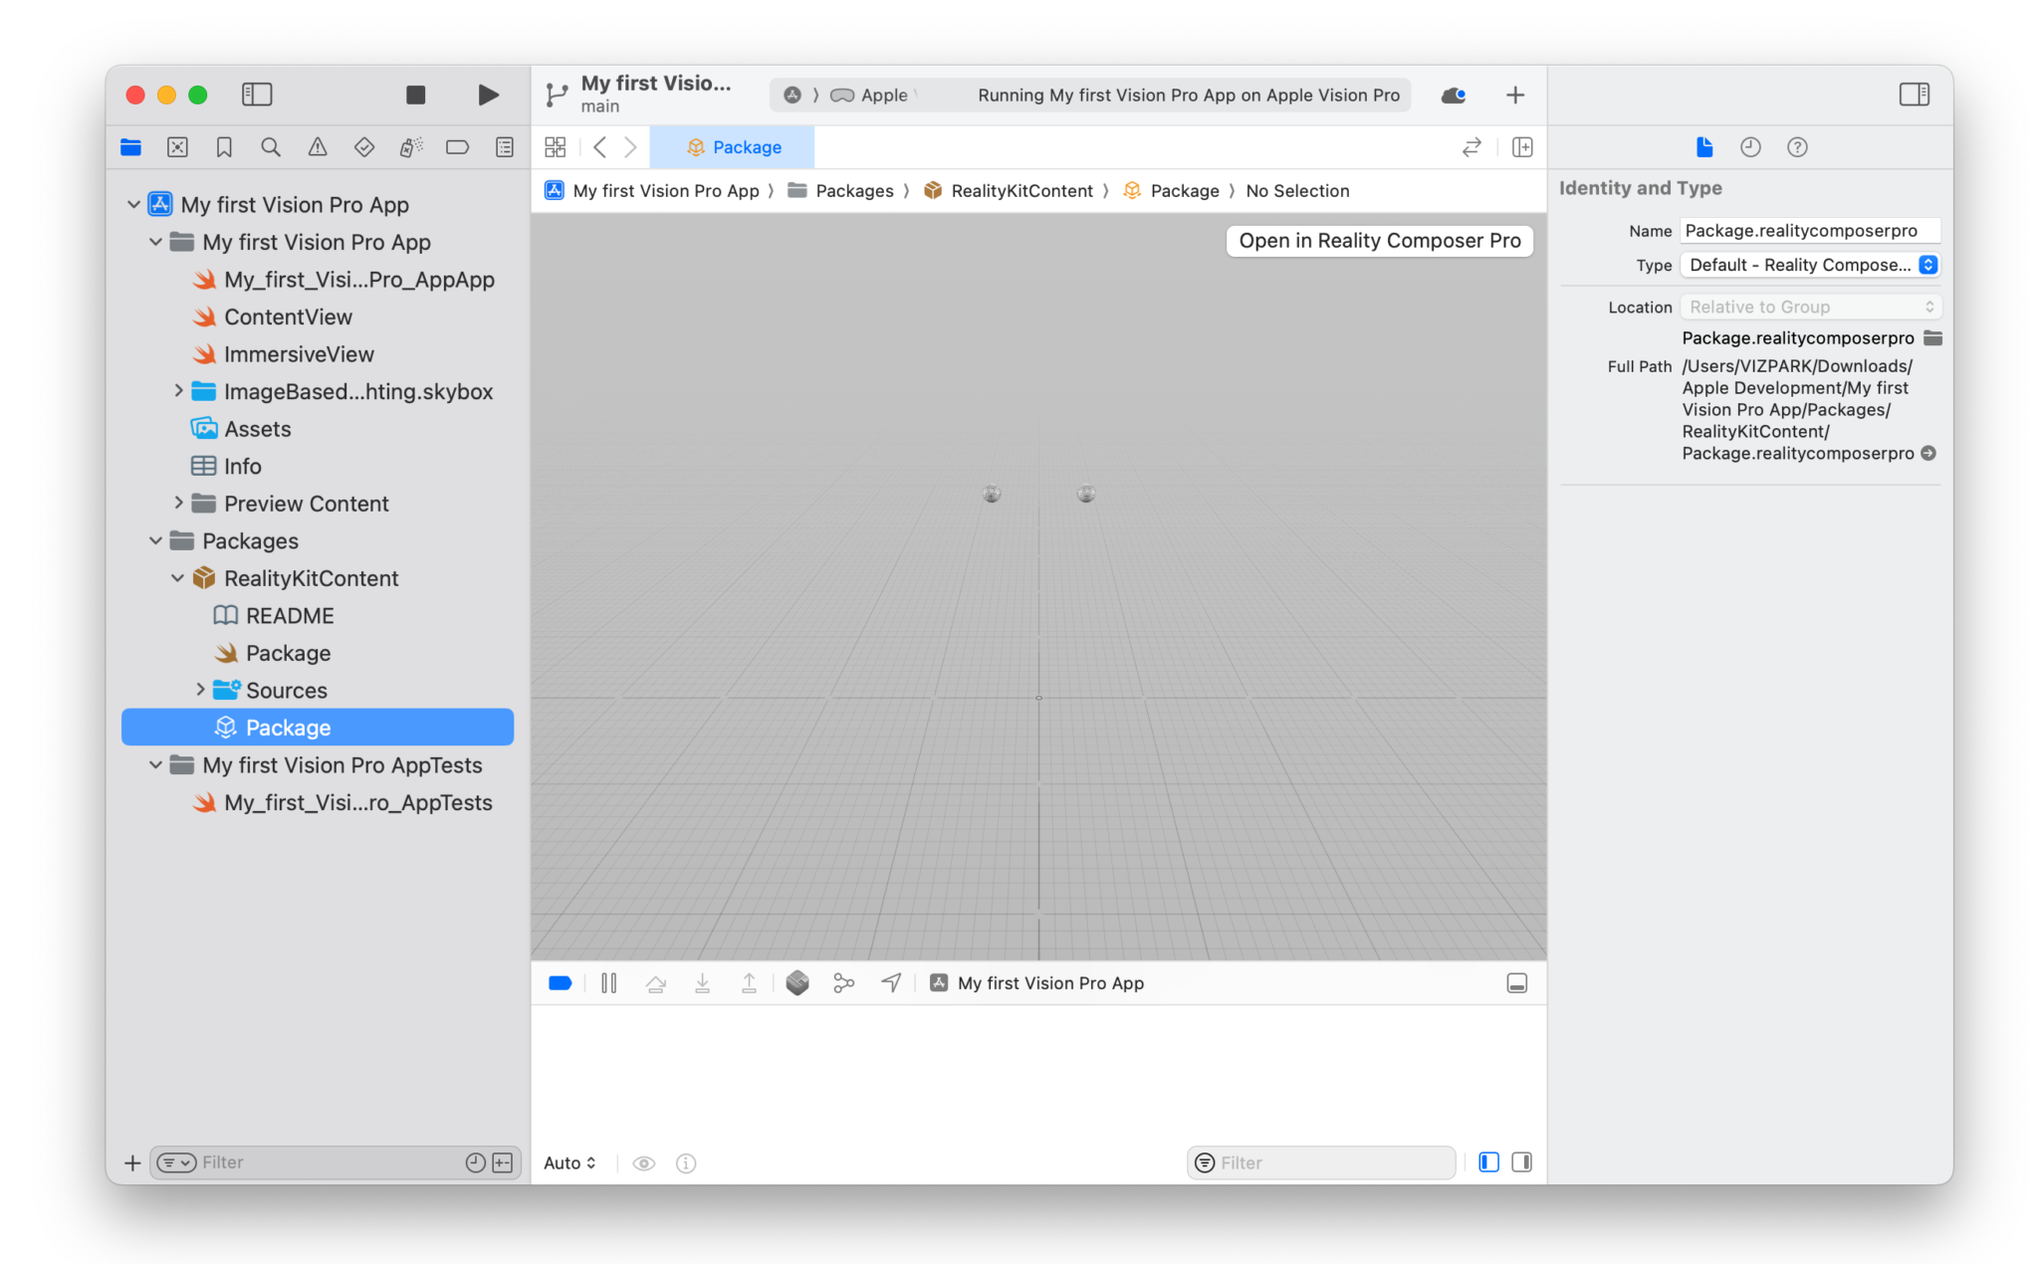Open the Report navigator list icon
Viewport: 2039px width, 1264px height.
click(x=504, y=146)
